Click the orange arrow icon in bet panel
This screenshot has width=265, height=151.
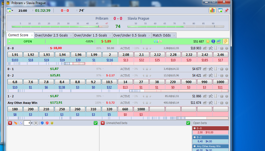tap(16, 123)
